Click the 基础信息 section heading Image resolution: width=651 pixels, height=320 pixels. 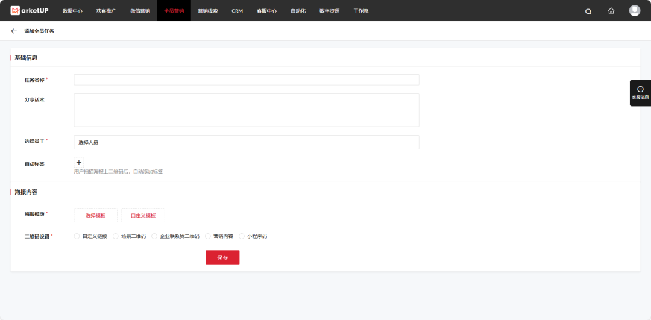point(26,58)
